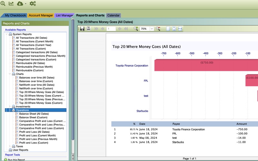Select the Reports and Charts tab

tap(90, 15)
